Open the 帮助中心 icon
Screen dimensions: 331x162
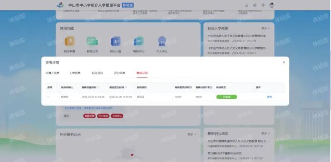click(x=139, y=41)
